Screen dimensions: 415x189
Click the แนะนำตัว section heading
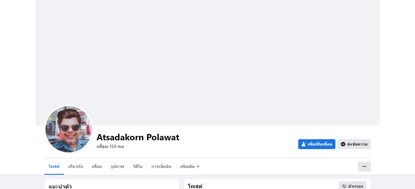point(60,187)
